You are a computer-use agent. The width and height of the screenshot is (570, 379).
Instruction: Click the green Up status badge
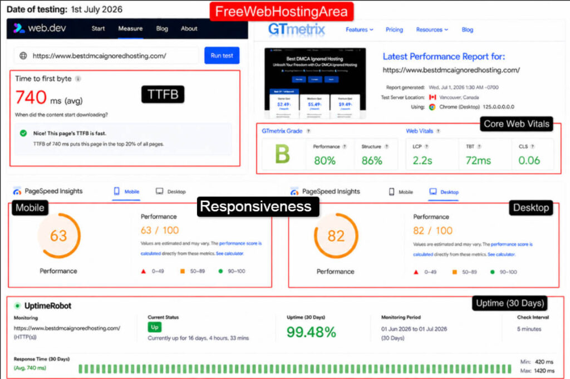coord(155,327)
